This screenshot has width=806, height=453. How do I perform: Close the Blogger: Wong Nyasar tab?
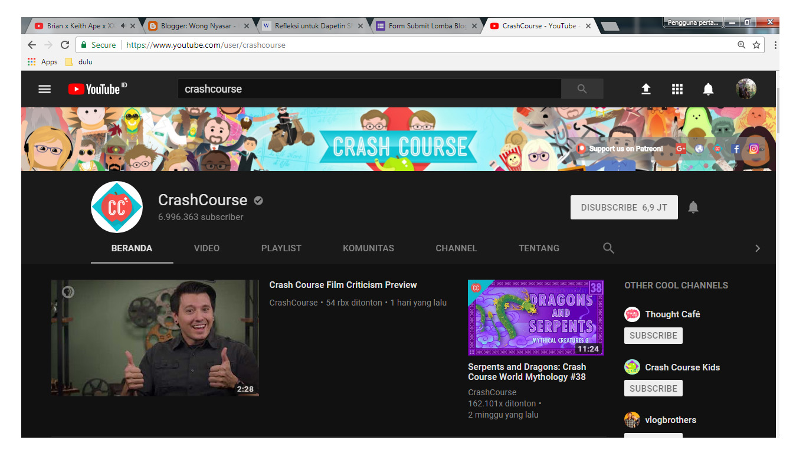[246, 26]
